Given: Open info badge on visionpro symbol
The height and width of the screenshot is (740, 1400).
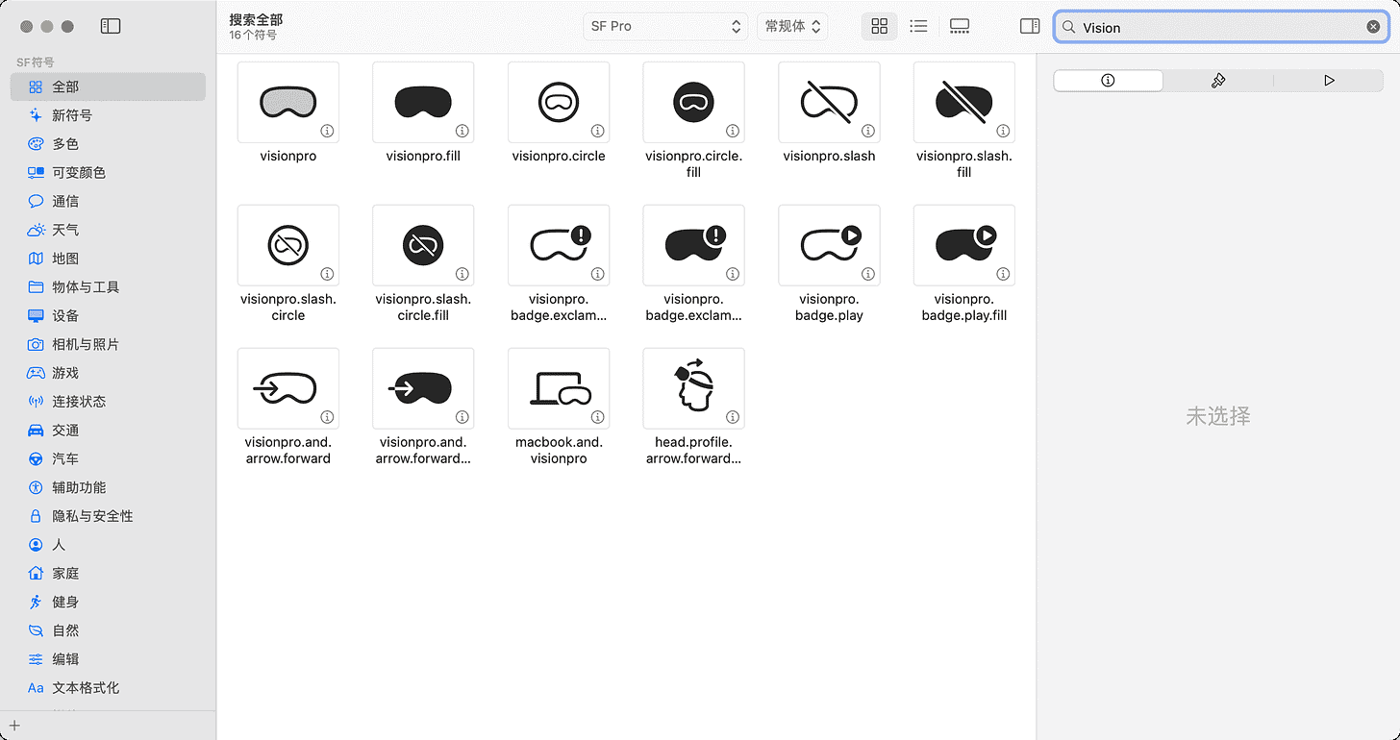Looking at the screenshot, I should [x=327, y=131].
